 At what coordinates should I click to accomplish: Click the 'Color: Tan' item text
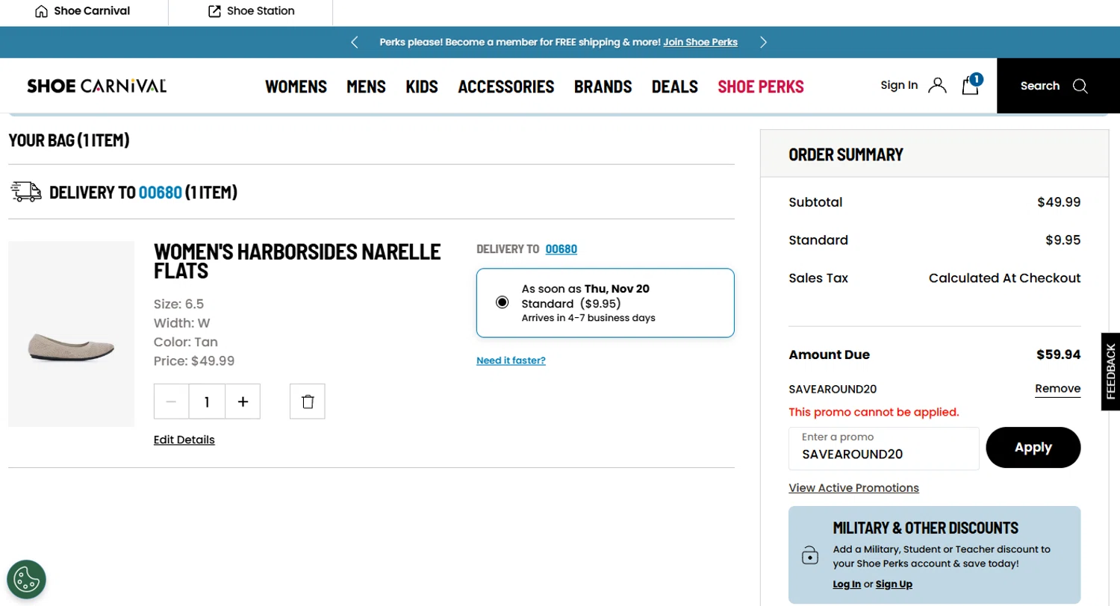pos(186,343)
